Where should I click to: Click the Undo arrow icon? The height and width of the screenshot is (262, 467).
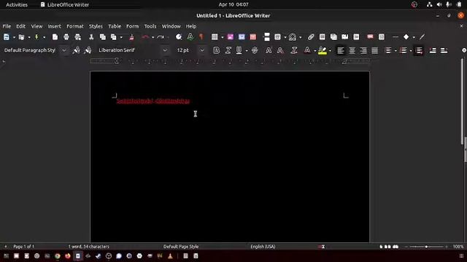[x=146, y=37]
